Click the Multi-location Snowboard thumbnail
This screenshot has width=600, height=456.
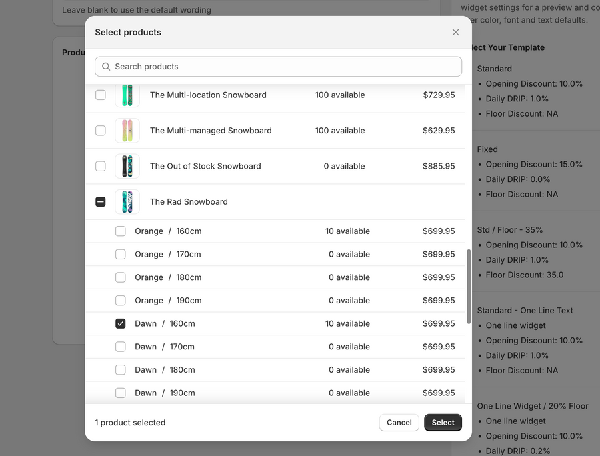pyautogui.click(x=127, y=95)
